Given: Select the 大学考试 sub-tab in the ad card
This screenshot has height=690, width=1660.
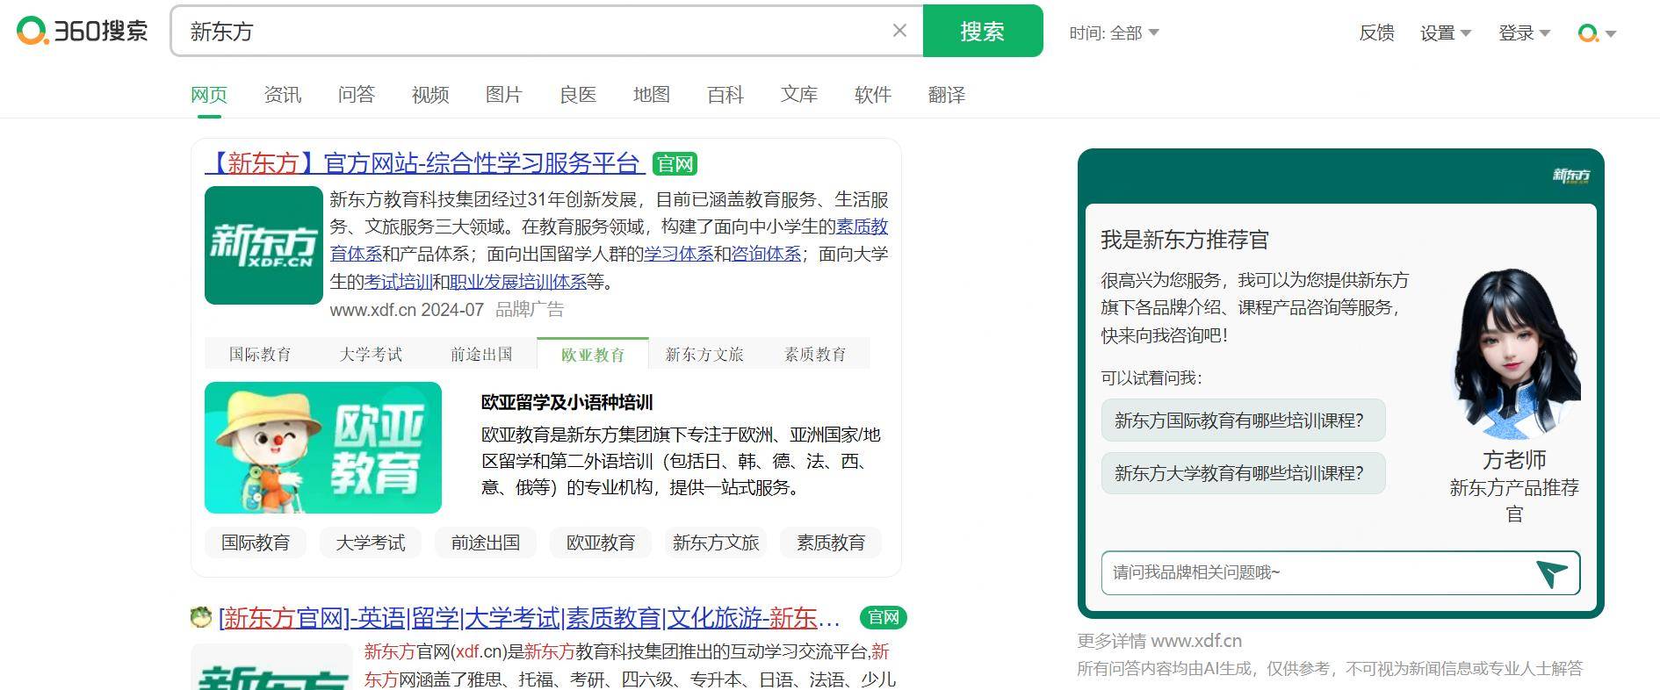Looking at the screenshot, I should click(x=371, y=354).
